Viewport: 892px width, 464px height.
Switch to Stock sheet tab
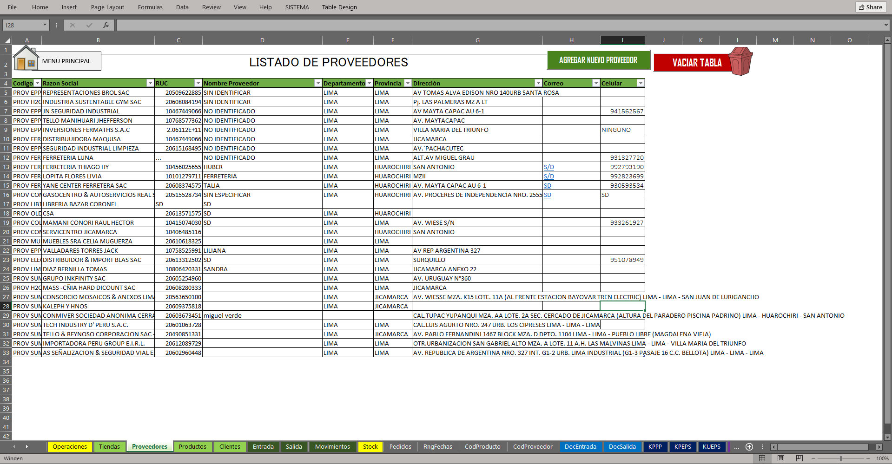(370, 447)
